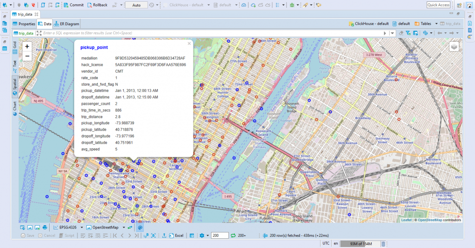Open the new connection plug icon

(5, 5)
